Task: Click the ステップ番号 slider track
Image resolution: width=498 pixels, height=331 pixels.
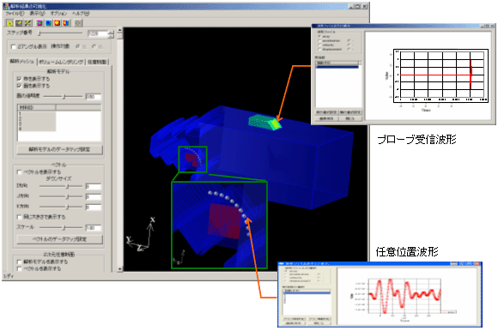Action: tap(60, 33)
